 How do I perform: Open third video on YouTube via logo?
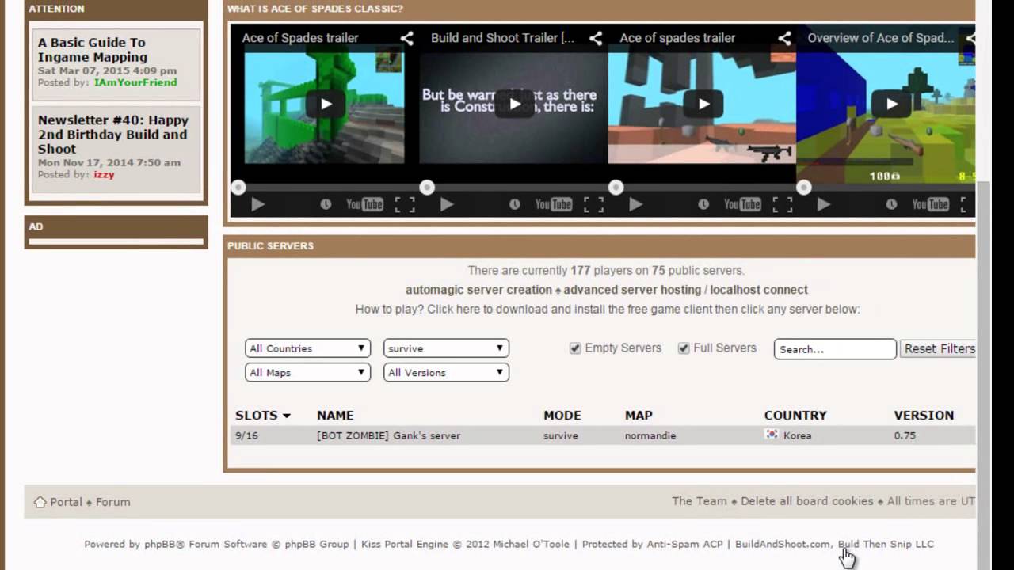click(742, 204)
